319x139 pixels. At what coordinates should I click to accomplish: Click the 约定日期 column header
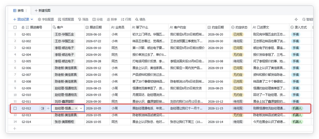click(x=218, y=27)
